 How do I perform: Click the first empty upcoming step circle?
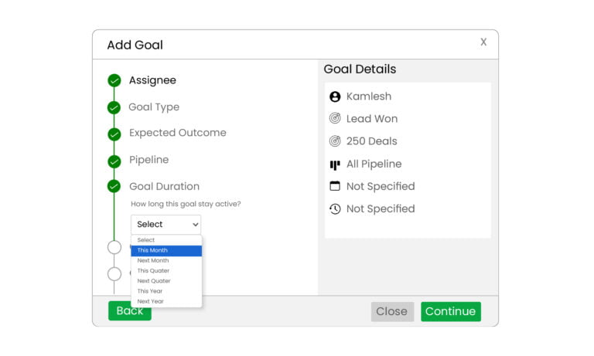(x=114, y=247)
